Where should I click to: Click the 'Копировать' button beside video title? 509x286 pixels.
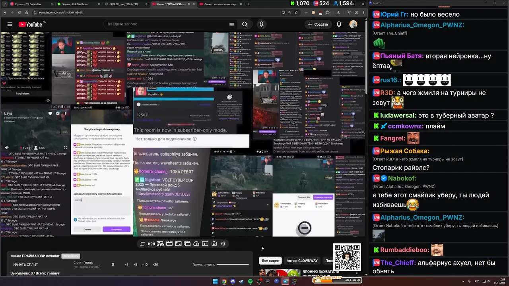(71, 256)
